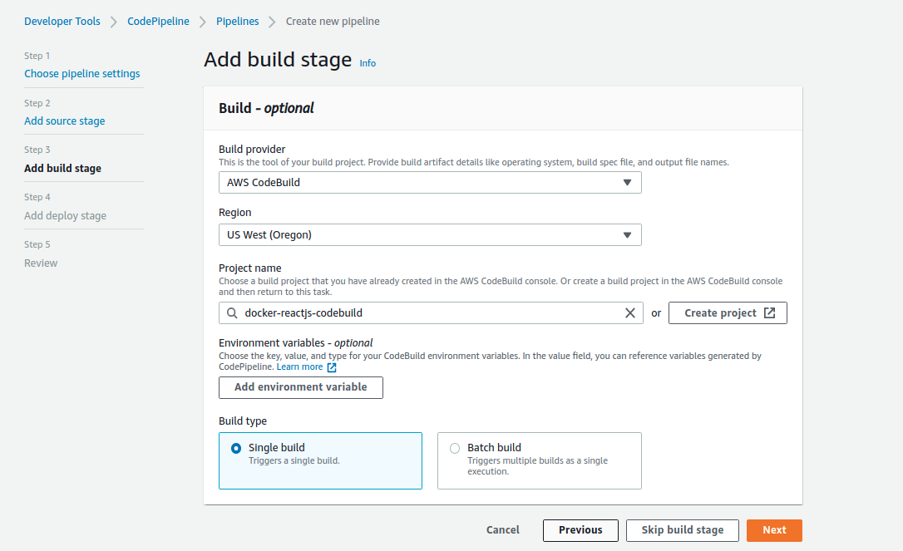Click the Skip build stage button
The height and width of the screenshot is (551, 903).
coord(683,530)
